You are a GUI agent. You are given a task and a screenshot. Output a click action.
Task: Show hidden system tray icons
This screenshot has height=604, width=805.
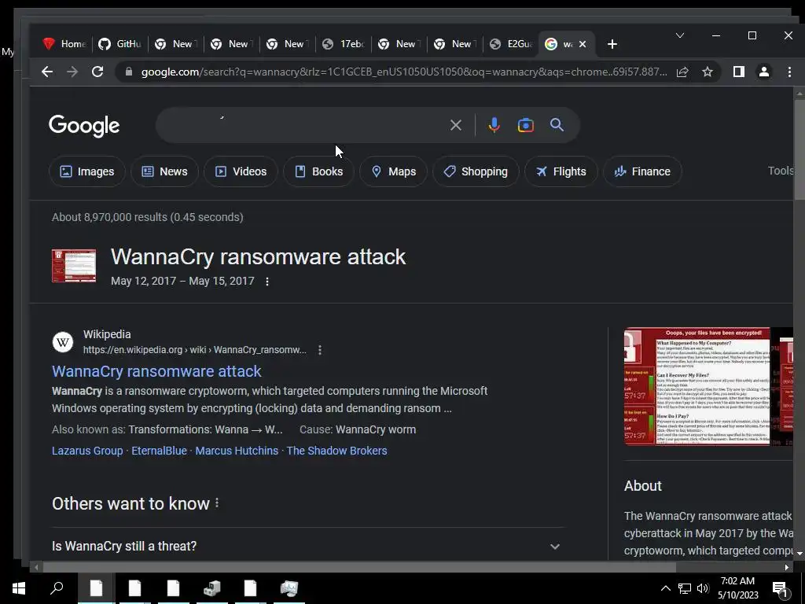(665, 588)
